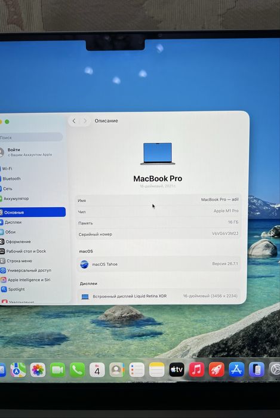The height and width of the screenshot is (418, 280).
Task: Open Wi-Fi settings in sidebar
Action: pos(7,169)
